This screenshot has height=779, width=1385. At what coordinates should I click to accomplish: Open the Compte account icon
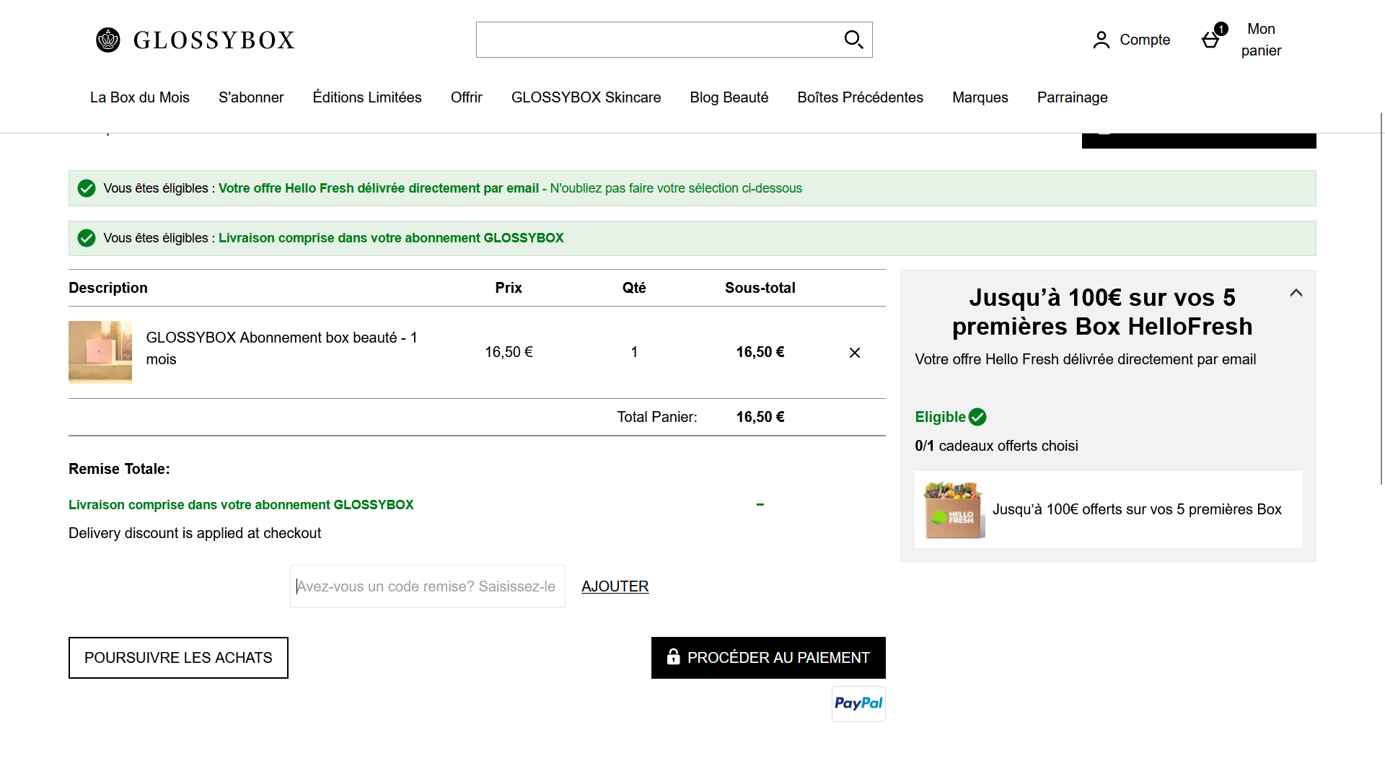pyautogui.click(x=1101, y=40)
